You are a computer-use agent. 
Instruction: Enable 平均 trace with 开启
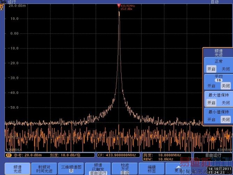click(211, 86)
